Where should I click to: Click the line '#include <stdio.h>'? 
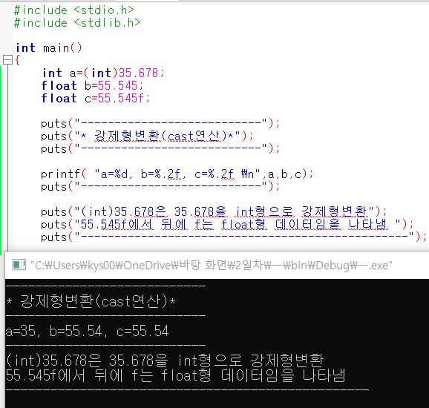coord(74,10)
